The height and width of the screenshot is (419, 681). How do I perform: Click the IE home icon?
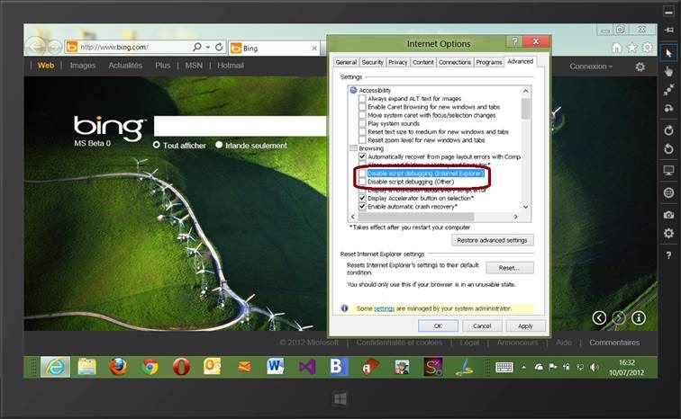[x=616, y=47]
